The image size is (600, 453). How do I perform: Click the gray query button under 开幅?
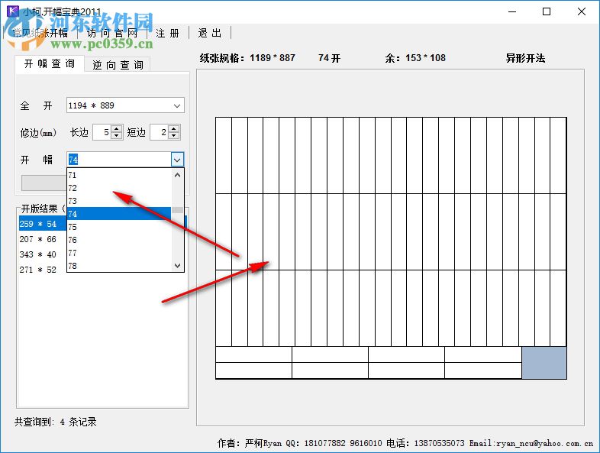point(44,183)
